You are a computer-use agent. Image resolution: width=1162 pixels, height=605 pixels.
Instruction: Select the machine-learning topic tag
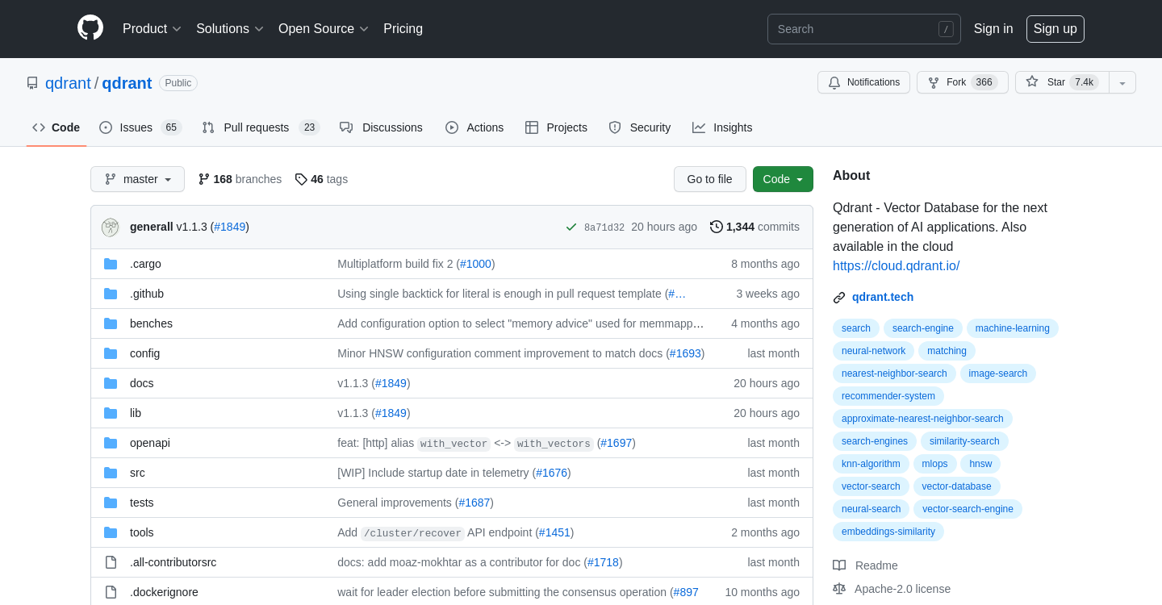pos(1012,328)
